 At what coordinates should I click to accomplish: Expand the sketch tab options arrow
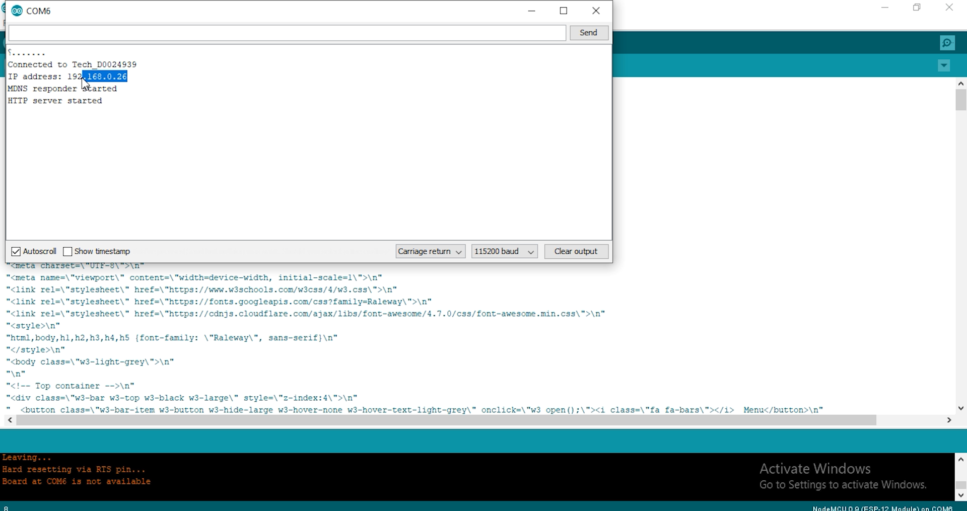click(944, 66)
